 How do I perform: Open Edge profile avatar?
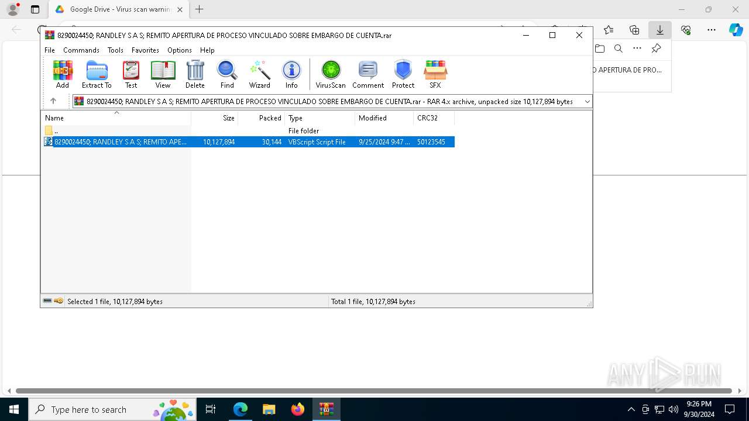(13, 9)
